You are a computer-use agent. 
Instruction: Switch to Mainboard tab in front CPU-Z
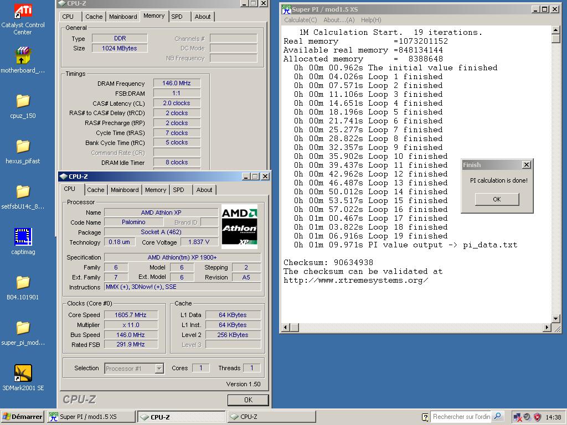[125, 190]
